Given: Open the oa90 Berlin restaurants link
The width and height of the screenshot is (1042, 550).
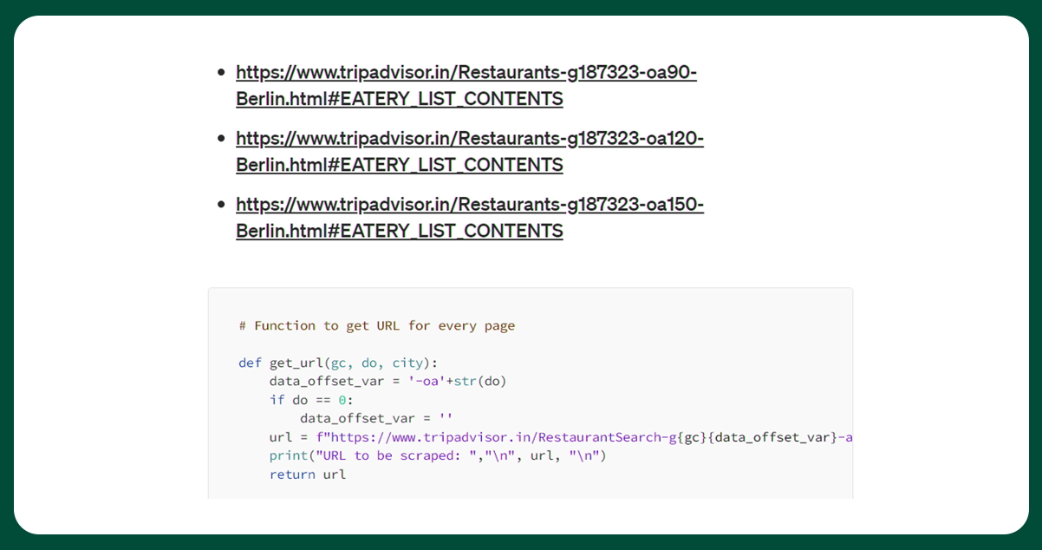Looking at the screenshot, I should click(x=466, y=73).
